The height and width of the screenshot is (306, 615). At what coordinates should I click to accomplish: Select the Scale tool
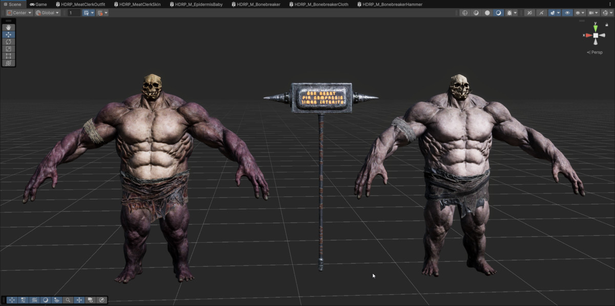point(9,49)
